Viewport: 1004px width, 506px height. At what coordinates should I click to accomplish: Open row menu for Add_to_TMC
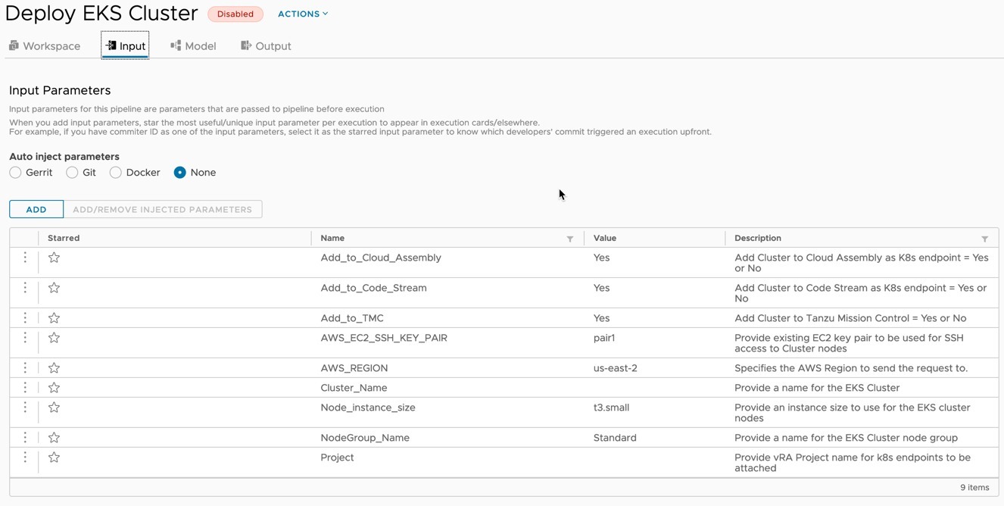[x=25, y=318]
